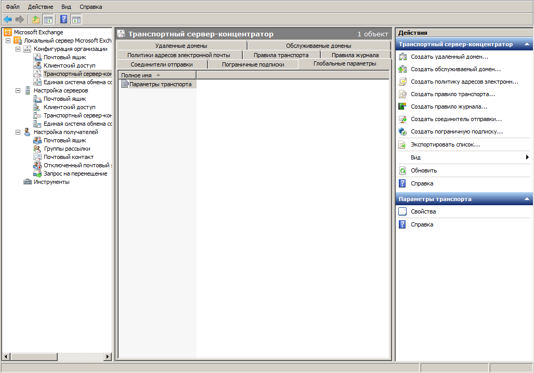
Task: Select the Глобальные параметры tab
Action: pos(345,64)
